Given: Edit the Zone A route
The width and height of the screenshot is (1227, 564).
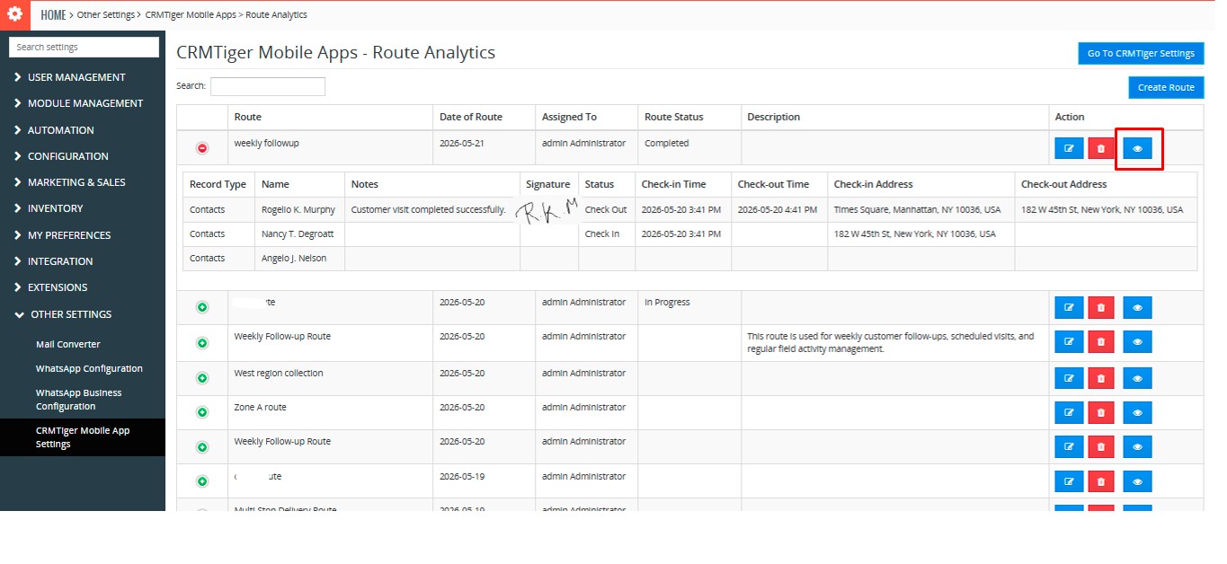Looking at the screenshot, I should [x=1069, y=413].
